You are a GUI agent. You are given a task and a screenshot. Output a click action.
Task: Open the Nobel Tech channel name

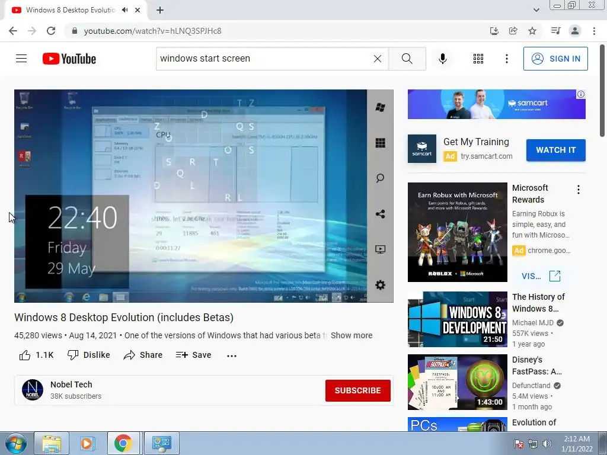click(x=71, y=384)
